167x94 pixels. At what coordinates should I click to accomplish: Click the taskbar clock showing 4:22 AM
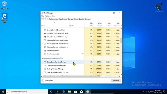click(x=158, y=92)
